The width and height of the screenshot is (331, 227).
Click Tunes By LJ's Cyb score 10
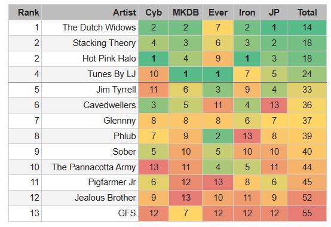154,74
